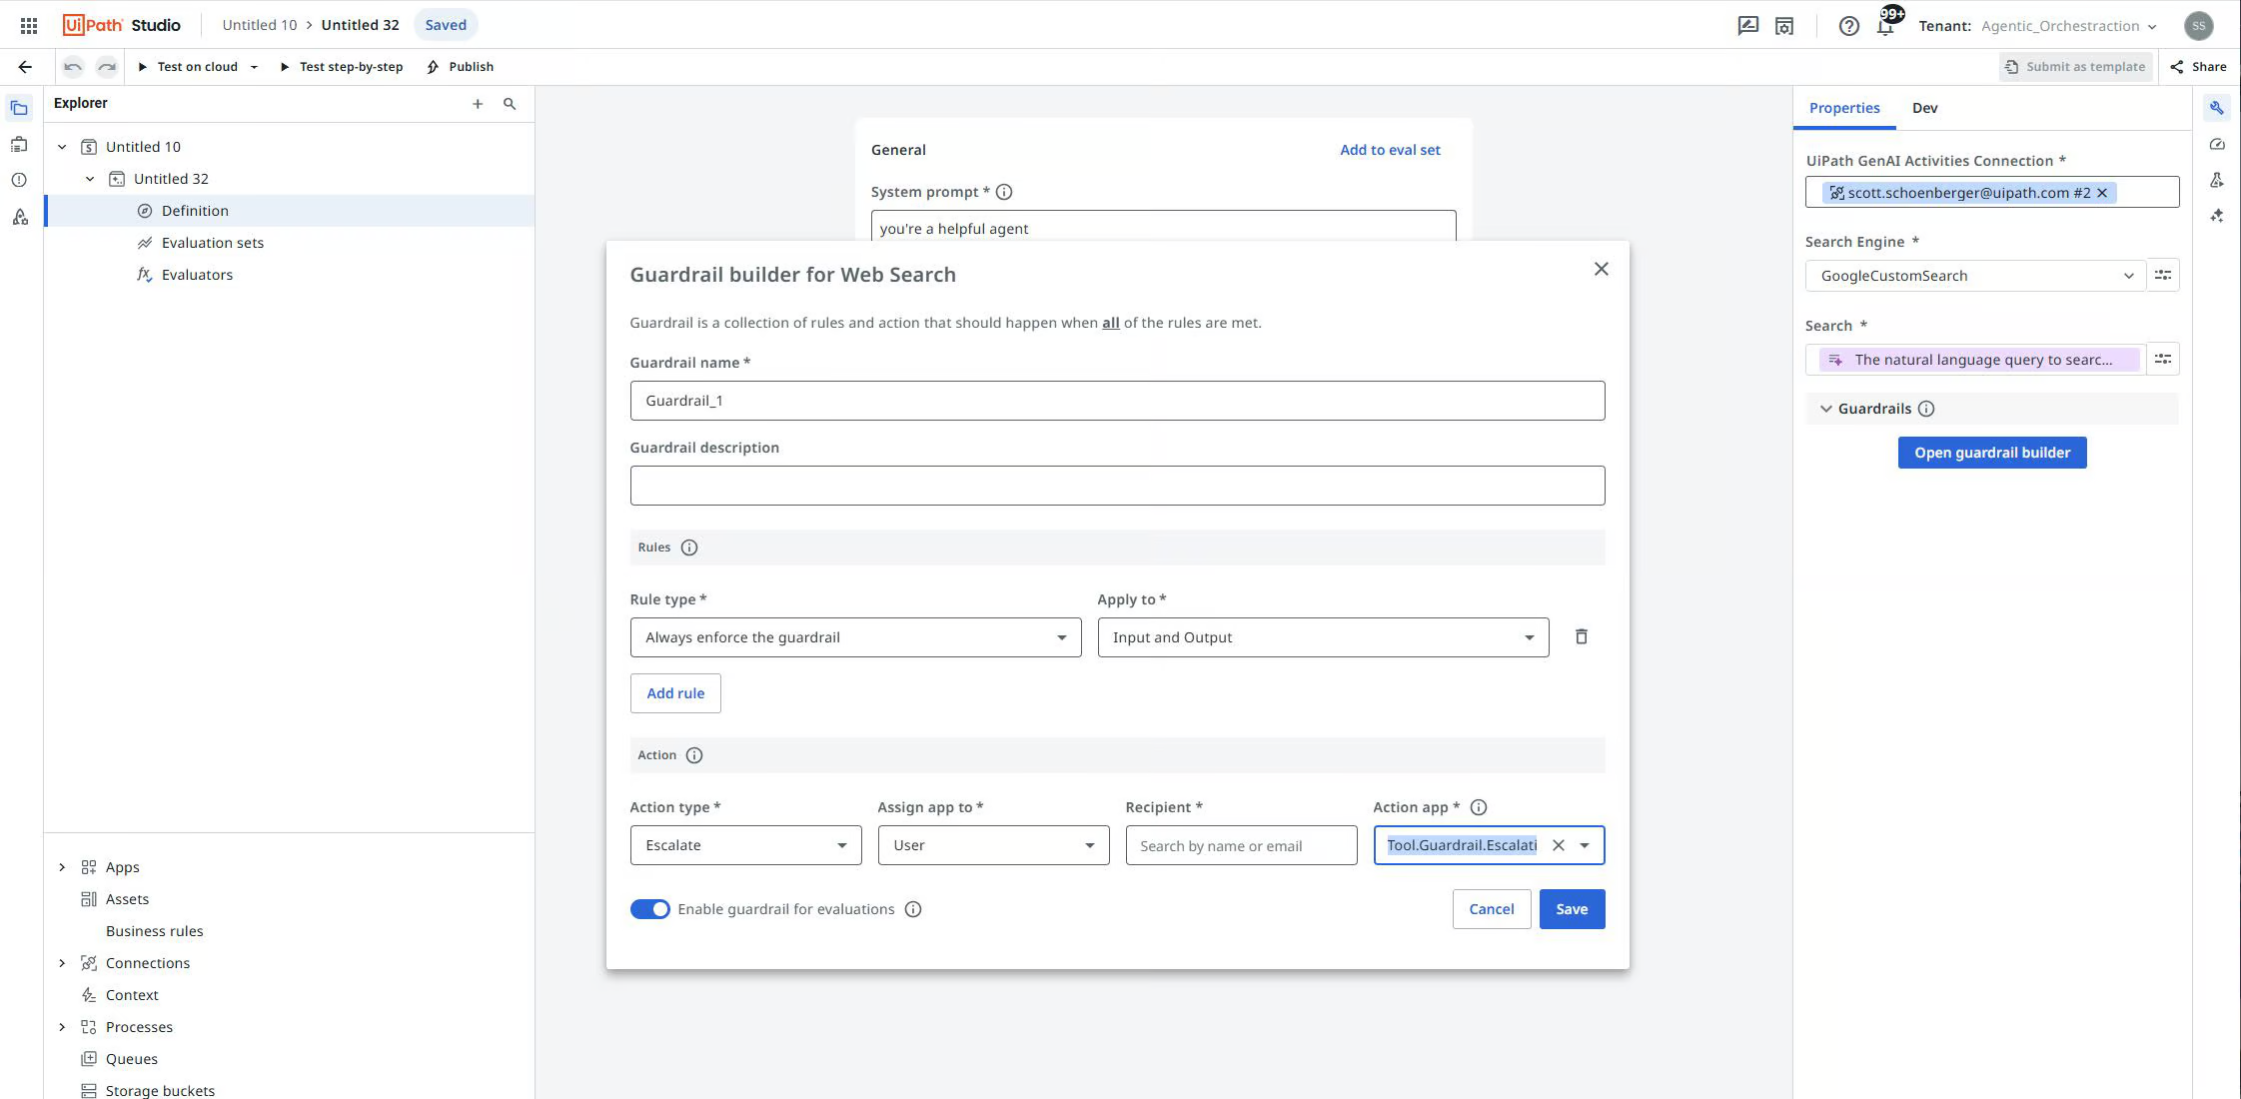The width and height of the screenshot is (2241, 1099).
Task: Open the Action type dropdown
Action: click(x=745, y=845)
